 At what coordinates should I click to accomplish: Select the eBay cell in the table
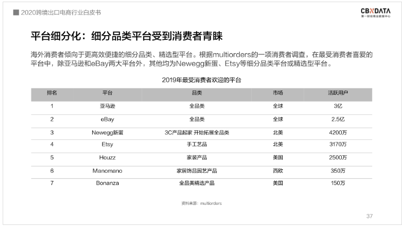107,119
